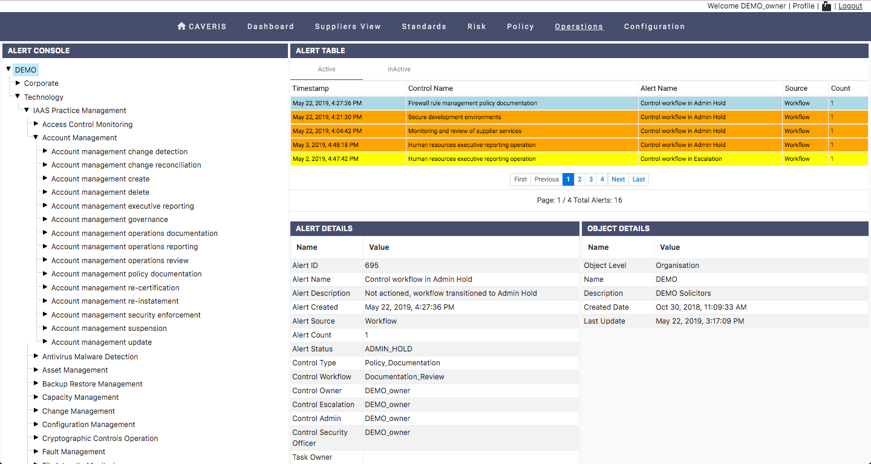Go to alert page 4
The height and width of the screenshot is (464, 871).
[602, 179]
